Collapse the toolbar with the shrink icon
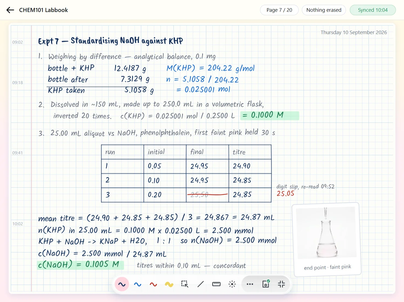Screen dimensions: 404x302 click(281, 284)
